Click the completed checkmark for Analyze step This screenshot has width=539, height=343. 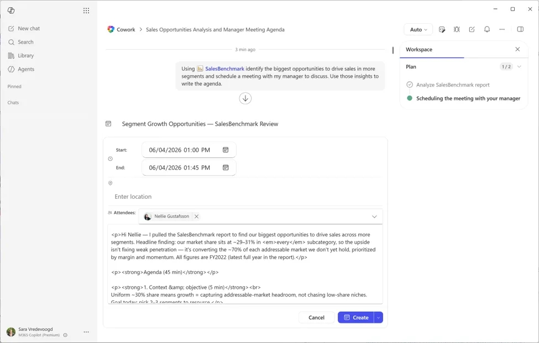coord(410,85)
